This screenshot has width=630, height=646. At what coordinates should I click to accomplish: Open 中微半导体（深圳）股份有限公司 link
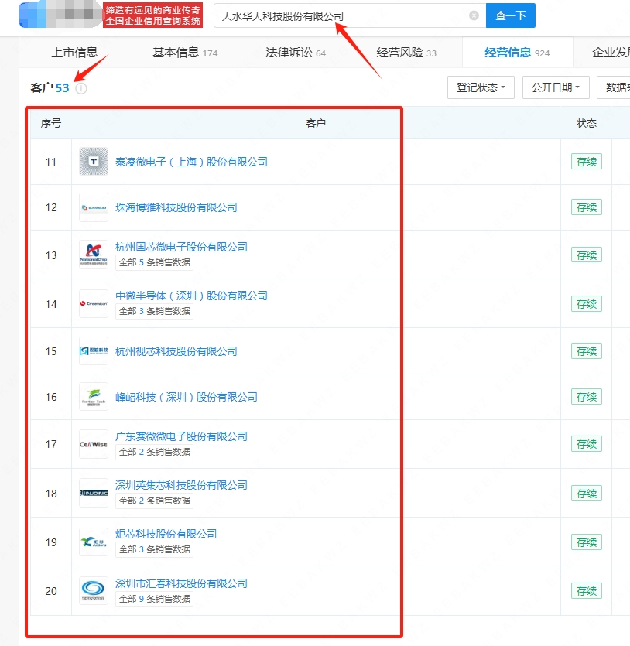point(191,296)
